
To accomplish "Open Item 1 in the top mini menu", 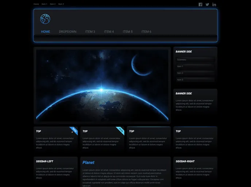I will click(x=44, y=4).
